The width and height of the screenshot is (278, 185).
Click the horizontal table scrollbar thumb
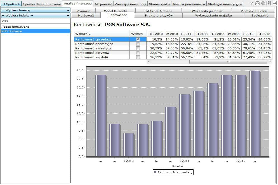[x=228, y=62]
